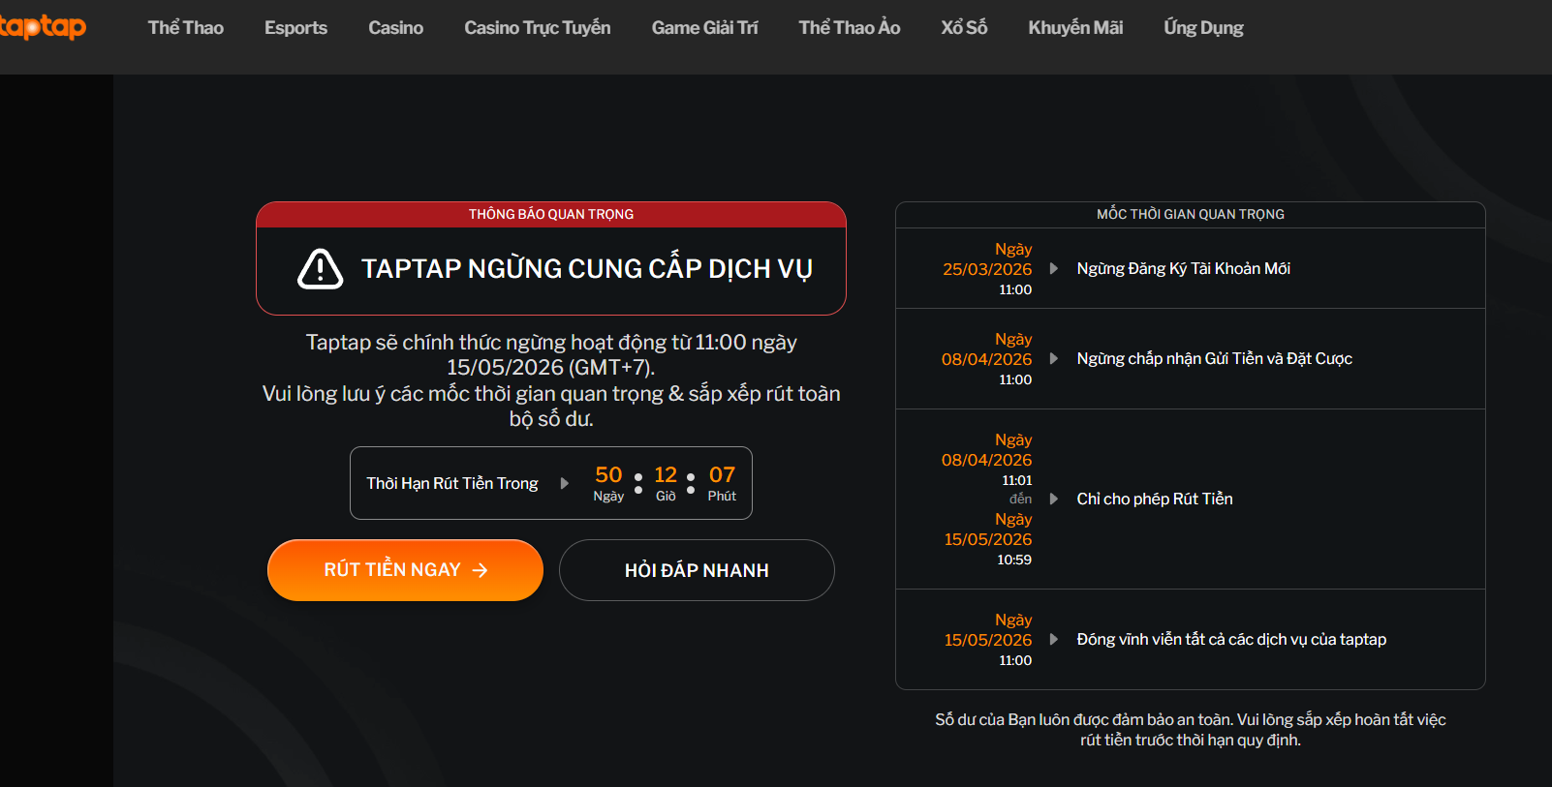Go to Xổ Số section
Screen dimensions: 1552x787
point(965,28)
